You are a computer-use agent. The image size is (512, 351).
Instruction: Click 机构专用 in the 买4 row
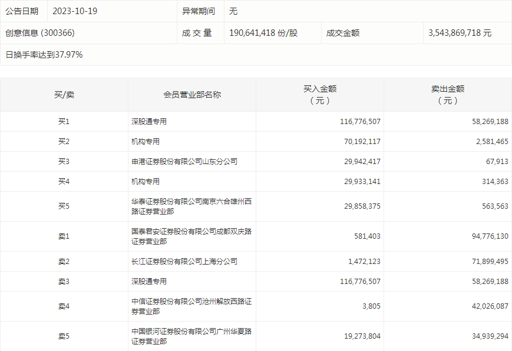point(146,182)
